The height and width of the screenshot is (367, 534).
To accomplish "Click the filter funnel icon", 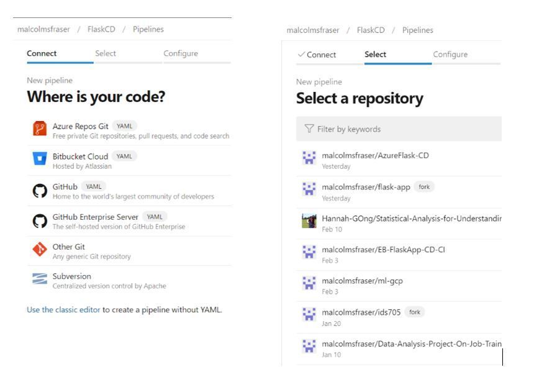I will tap(309, 129).
